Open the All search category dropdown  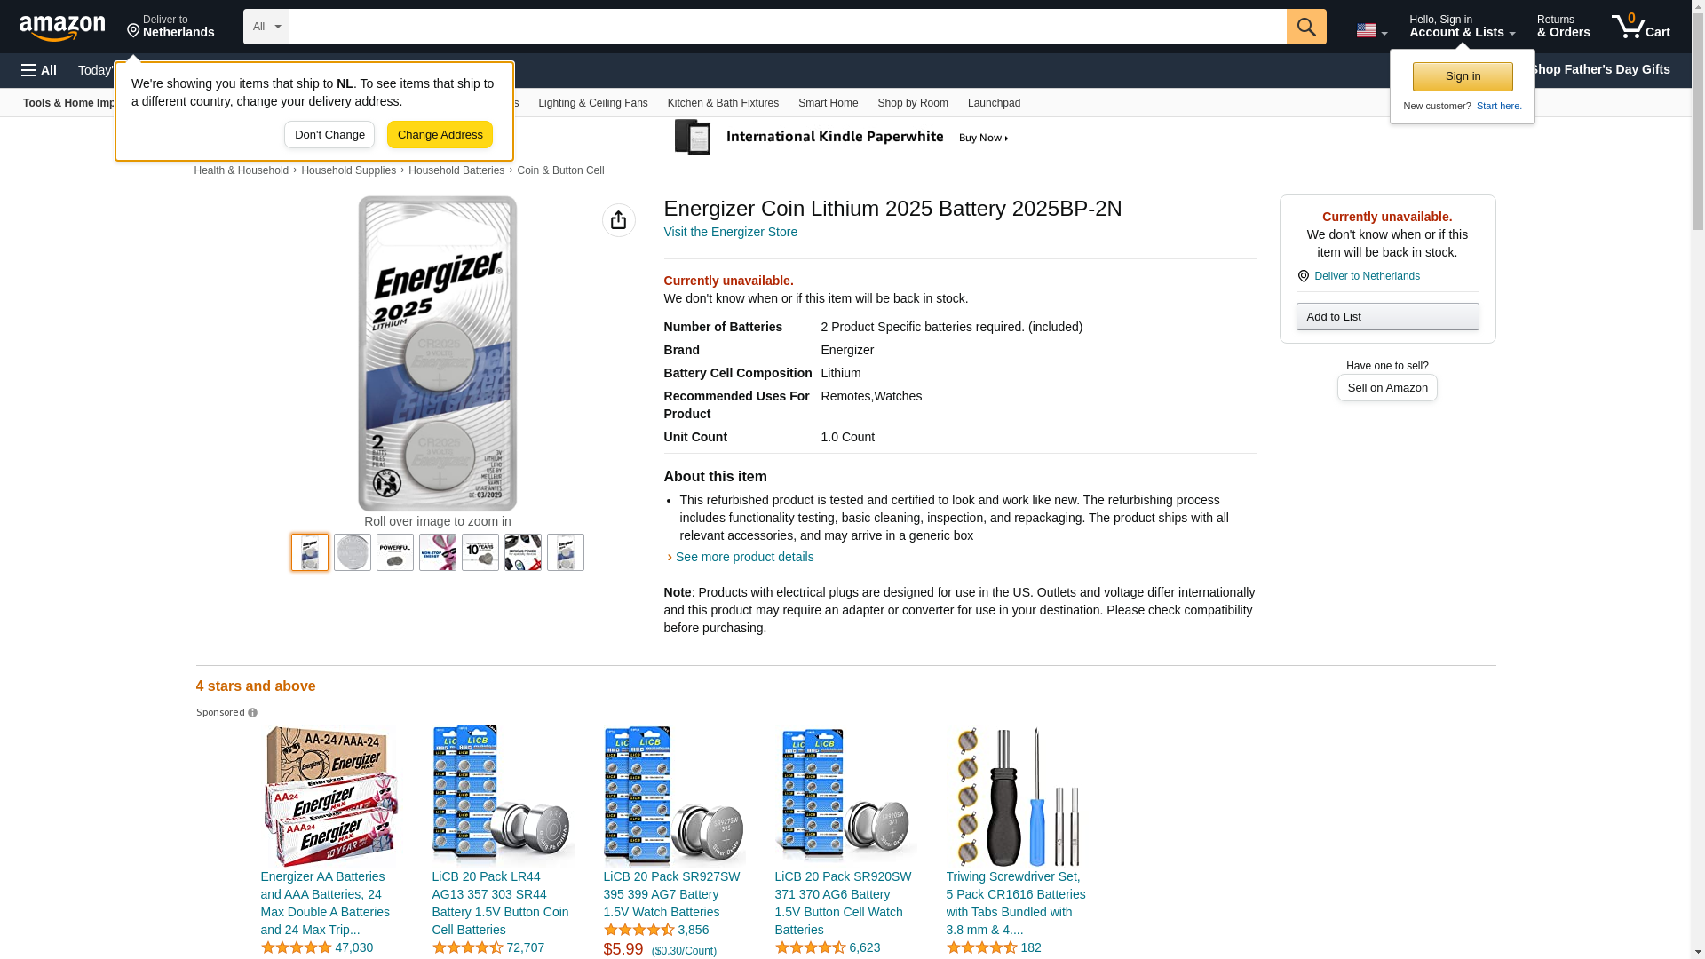[x=266, y=27]
